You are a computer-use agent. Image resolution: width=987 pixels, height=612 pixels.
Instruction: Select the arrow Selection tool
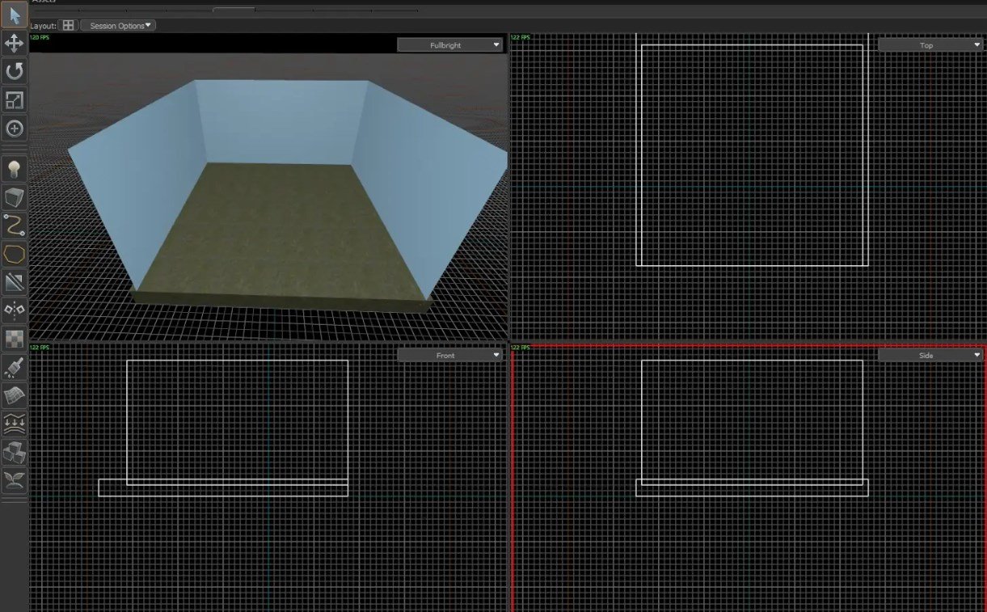pos(15,15)
